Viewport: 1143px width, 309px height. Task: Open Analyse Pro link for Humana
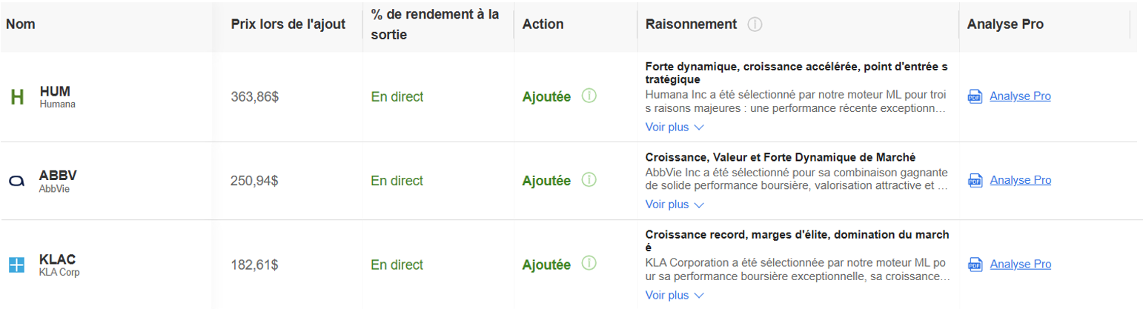(x=1020, y=96)
